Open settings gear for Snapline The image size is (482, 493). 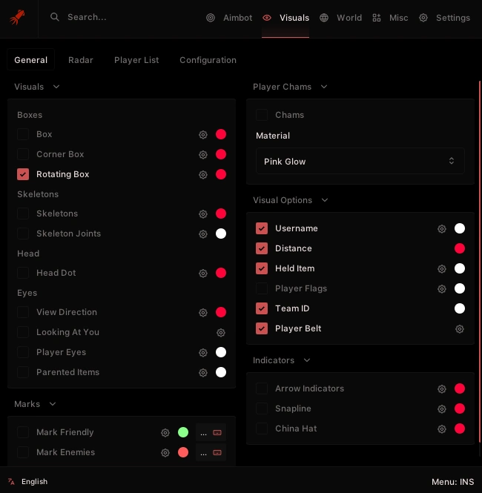(x=442, y=408)
